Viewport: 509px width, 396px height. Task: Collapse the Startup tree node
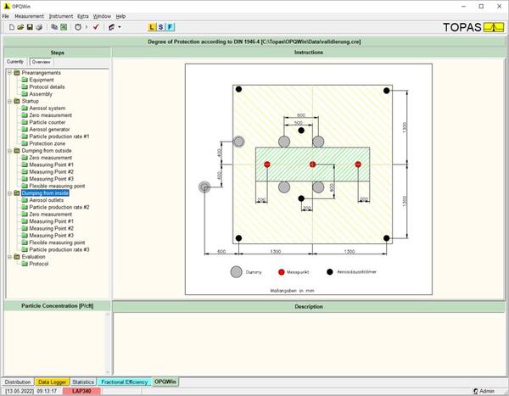click(x=9, y=101)
